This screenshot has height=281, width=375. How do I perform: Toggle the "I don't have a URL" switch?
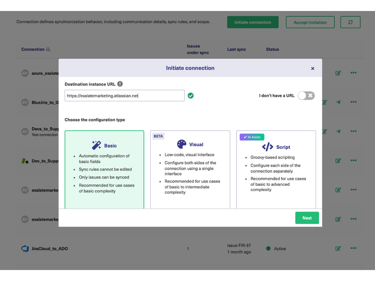(x=306, y=96)
